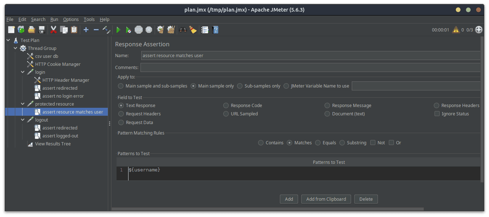This screenshot has width=489, height=217.
Task: Open Help with the question mark icon
Action: pos(215,30)
